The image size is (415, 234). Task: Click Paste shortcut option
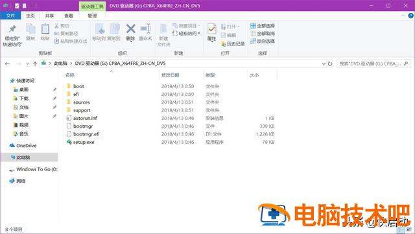click(71, 41)
